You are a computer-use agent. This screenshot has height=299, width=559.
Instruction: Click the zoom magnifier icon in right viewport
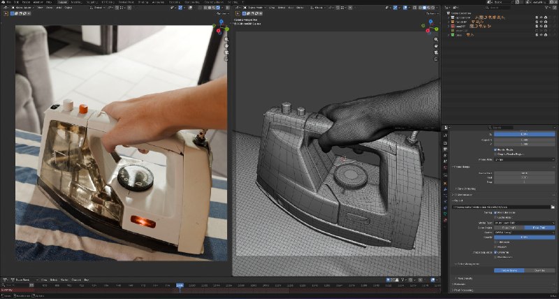pos(436,40)
